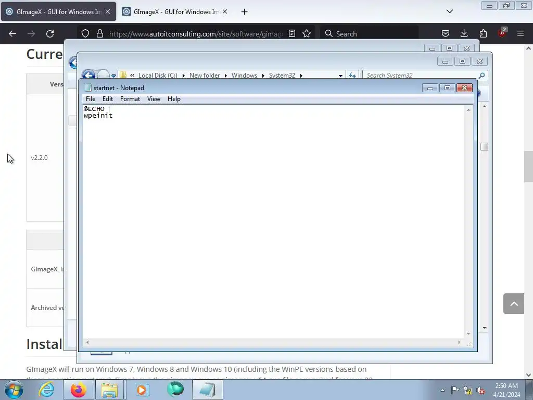Open the Explorer address history dropdown

(x=340, y=76)
